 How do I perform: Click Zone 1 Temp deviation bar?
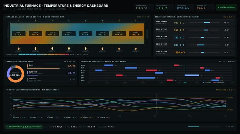204,22
